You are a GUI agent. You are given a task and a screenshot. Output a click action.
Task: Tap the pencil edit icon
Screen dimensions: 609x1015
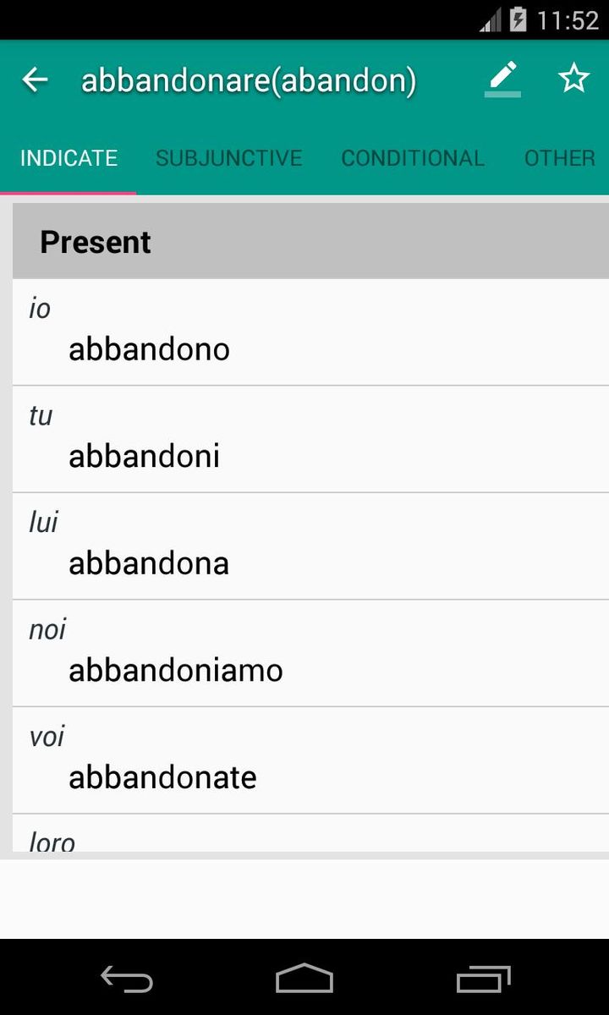point(502,79)
